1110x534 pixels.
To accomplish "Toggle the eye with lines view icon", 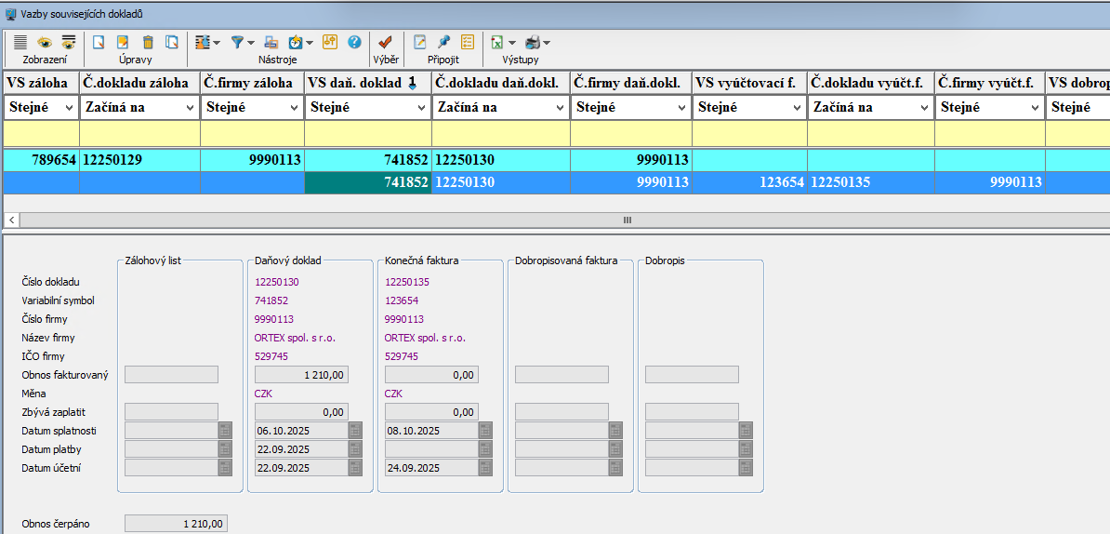I will (68, 42).
